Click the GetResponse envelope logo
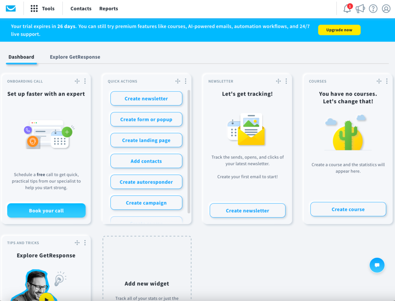Viewport: 395px width, 301px height. click(x=10, y=8)
